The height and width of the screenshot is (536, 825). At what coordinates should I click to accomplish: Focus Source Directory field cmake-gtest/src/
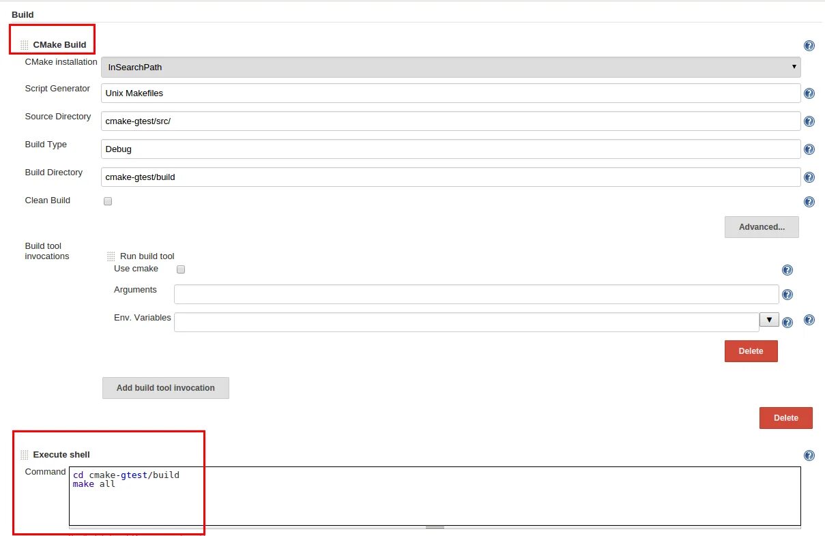click(x=450, y=121)
